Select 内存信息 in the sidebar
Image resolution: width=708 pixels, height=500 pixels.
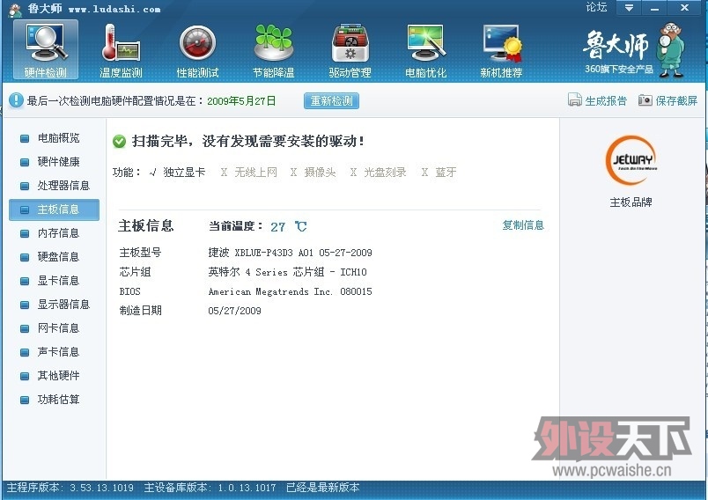55,233
